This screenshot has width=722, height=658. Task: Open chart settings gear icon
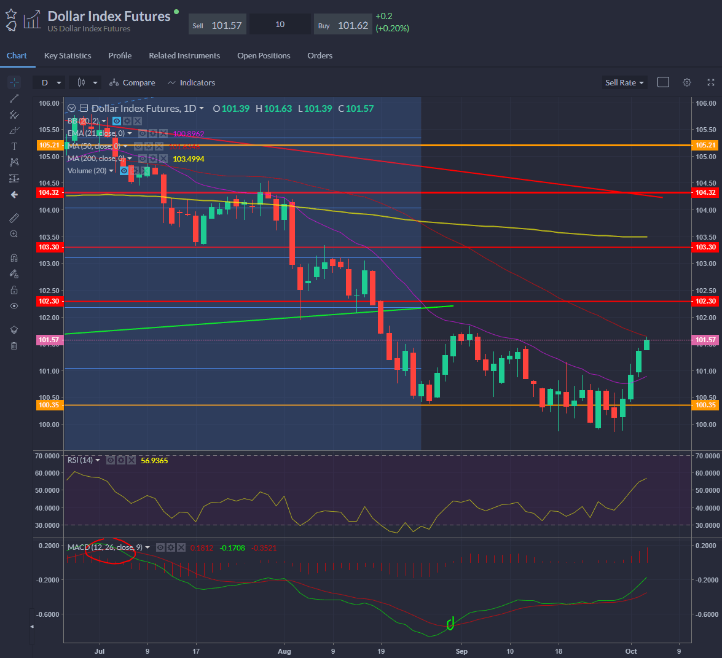(x=687, y=82)
